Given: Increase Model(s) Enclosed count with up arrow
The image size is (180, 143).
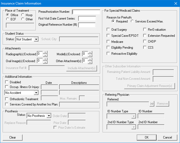Looking at the screenshot, I should [x=90, y=52].
